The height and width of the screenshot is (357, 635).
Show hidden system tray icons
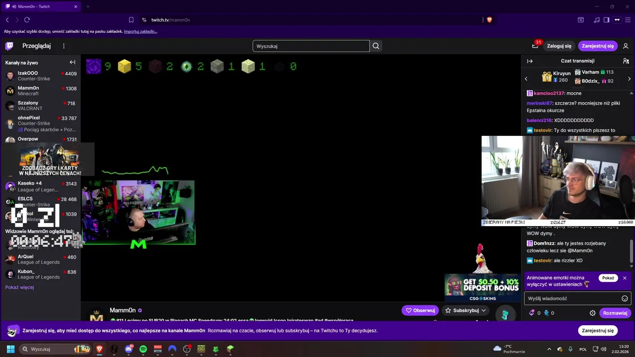click(549, 349)
